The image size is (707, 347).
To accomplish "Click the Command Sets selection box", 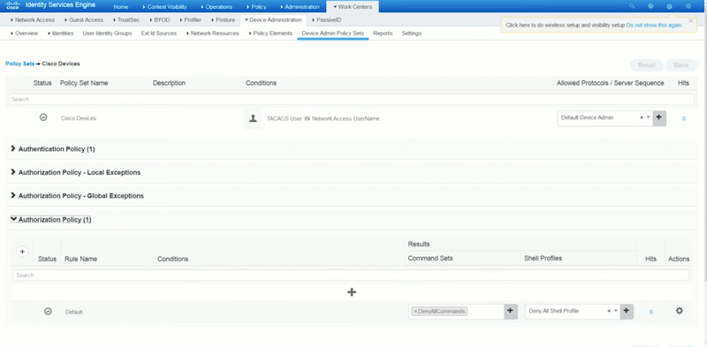I will pos(456,312).
